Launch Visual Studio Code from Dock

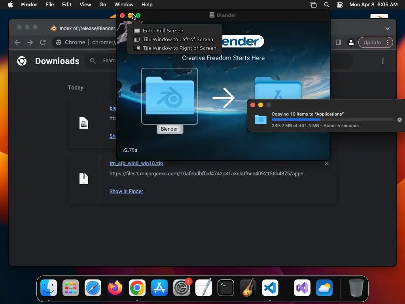point(270,288)
